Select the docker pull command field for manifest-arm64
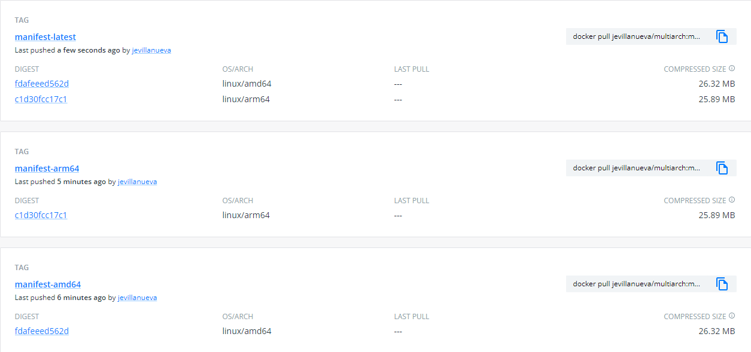The width and height of the screenshot is (751, 352). [634, 168]
